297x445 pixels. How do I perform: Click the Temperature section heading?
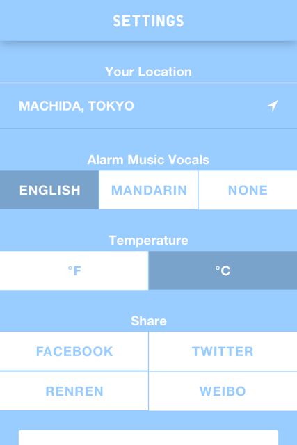[x=149, y=241]
